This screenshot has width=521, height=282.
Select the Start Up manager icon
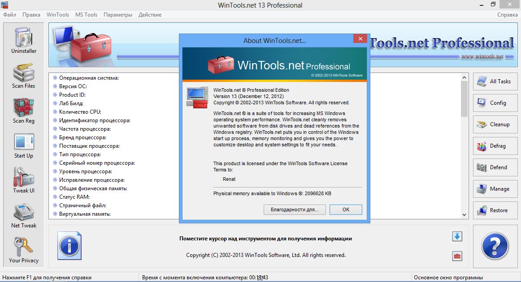(24, 145)
